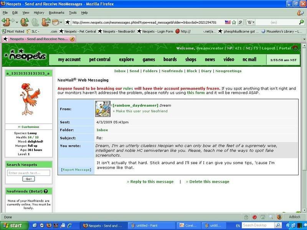The width and height of the screenshot is (307, 230).
Task: Click the padlock icon in the status bar
Action: coord(246,217)
